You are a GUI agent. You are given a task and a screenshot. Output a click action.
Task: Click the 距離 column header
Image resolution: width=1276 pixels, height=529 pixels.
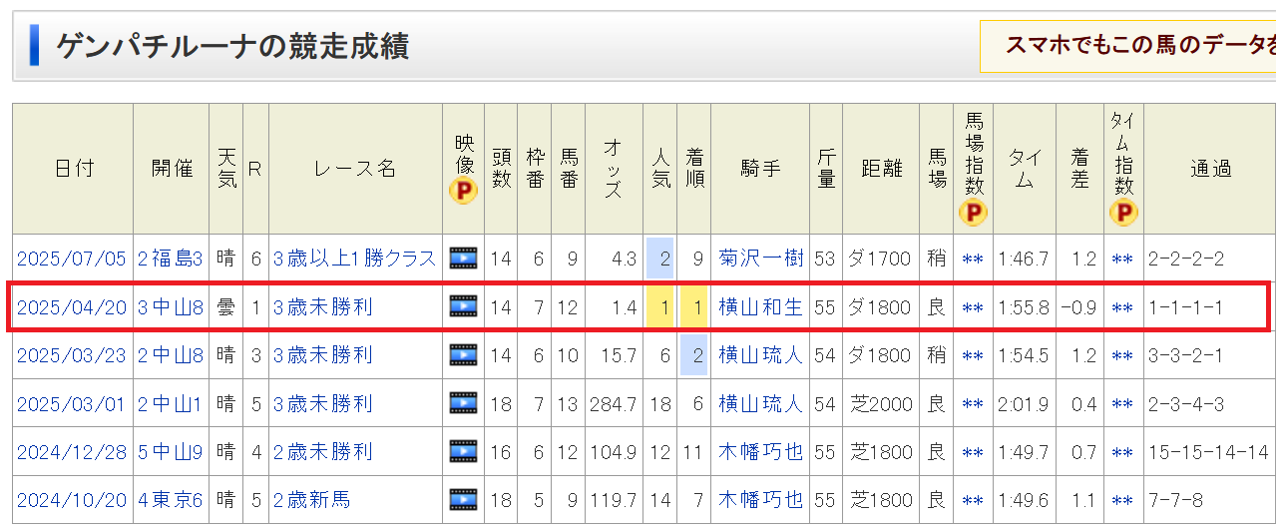[882, 169]
